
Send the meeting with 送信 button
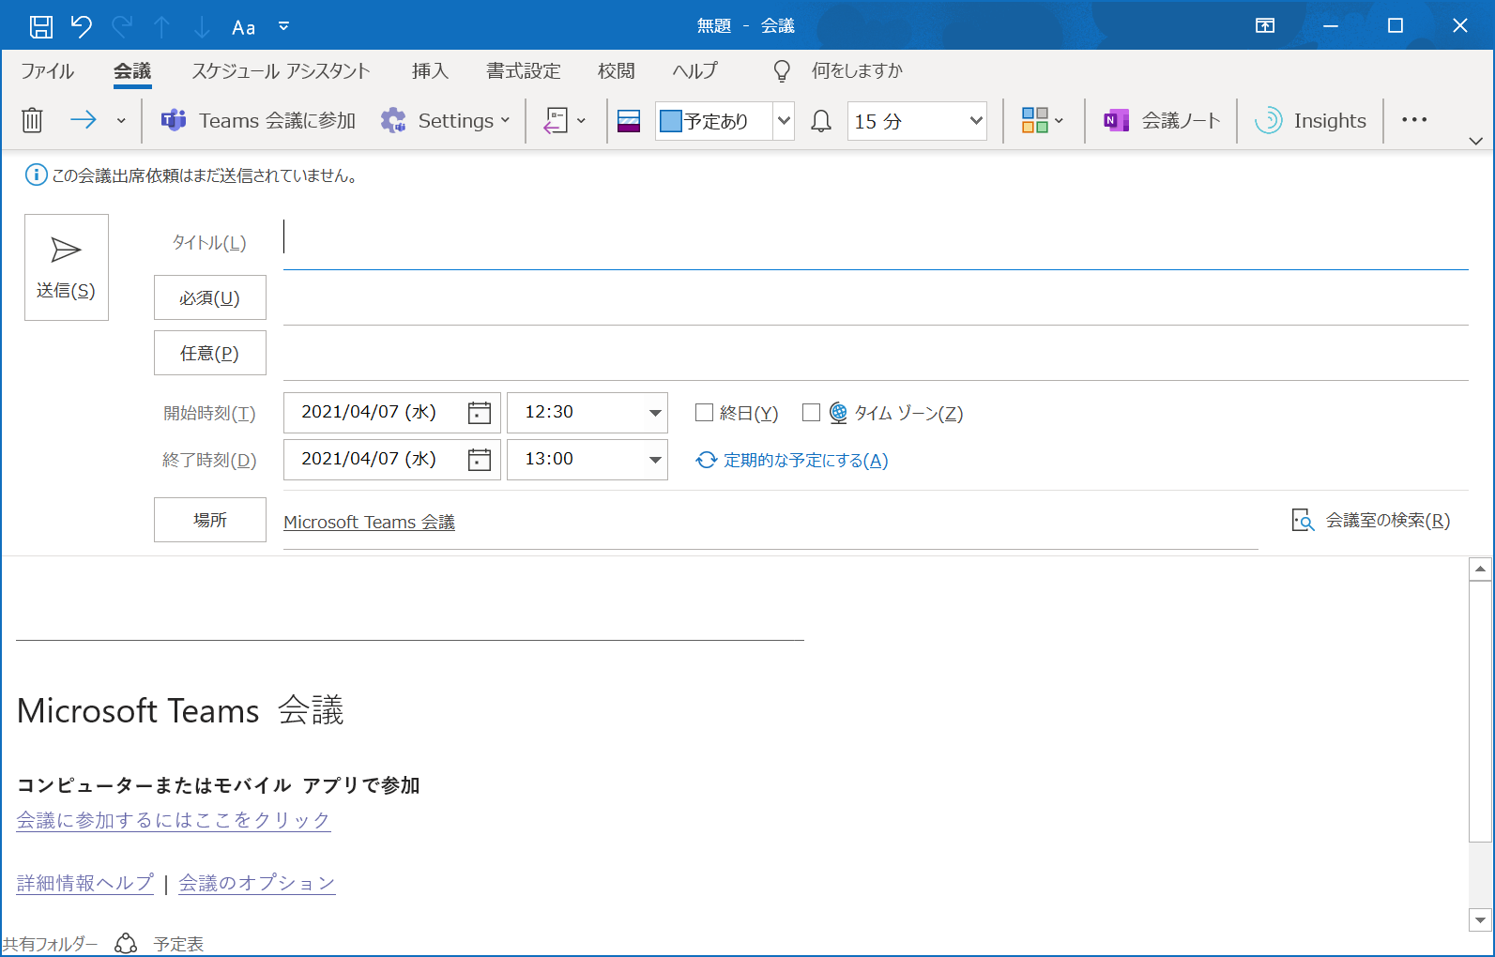point(67,267)
